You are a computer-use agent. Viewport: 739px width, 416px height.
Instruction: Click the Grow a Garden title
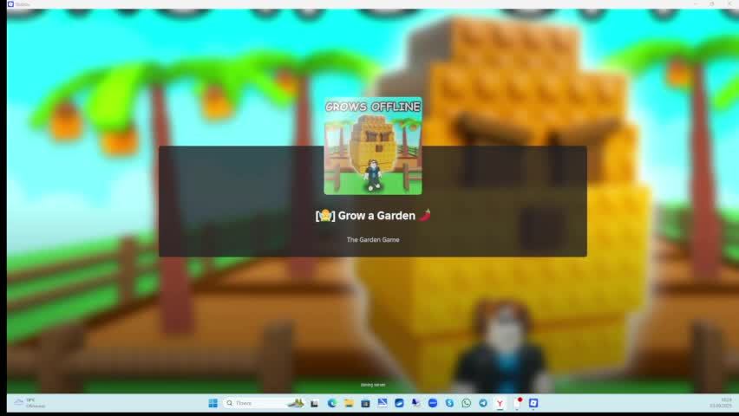[x=373, y=215]
